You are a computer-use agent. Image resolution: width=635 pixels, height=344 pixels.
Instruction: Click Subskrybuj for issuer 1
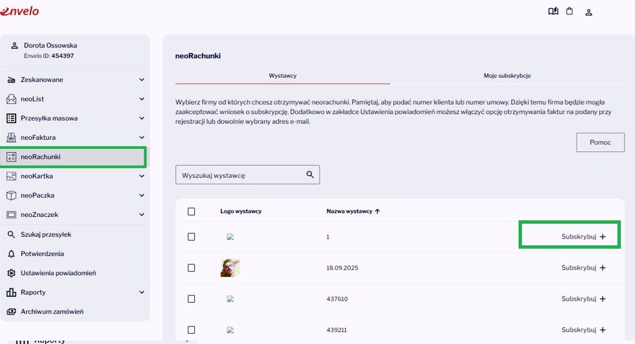(583, 237)
